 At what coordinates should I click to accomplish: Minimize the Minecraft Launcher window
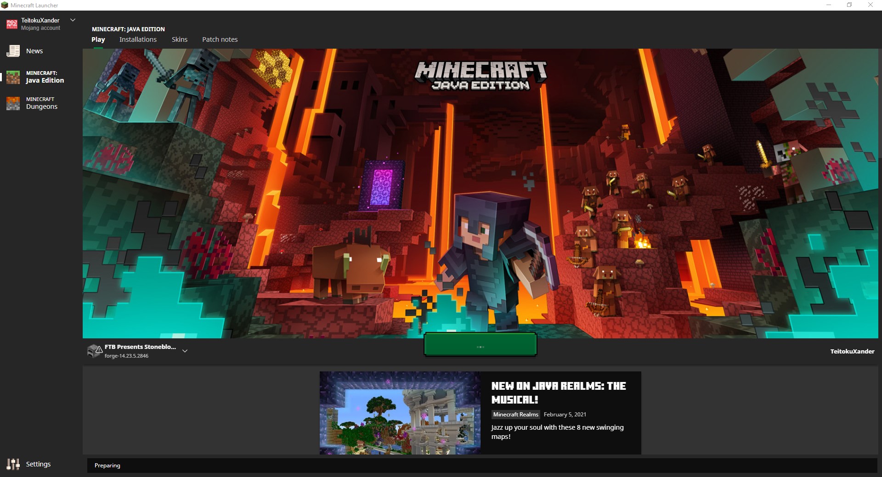coord(829,5)
